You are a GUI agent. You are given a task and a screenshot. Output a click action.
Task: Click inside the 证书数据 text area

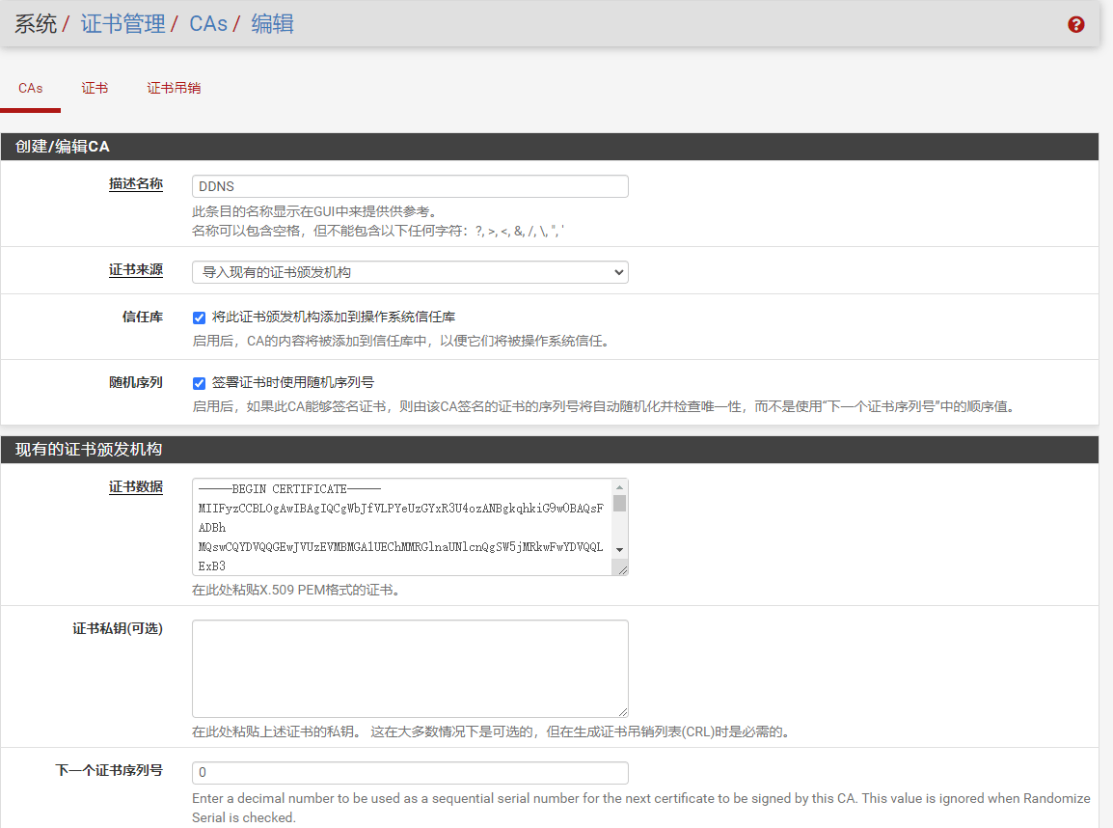click(x=400, y=526)
